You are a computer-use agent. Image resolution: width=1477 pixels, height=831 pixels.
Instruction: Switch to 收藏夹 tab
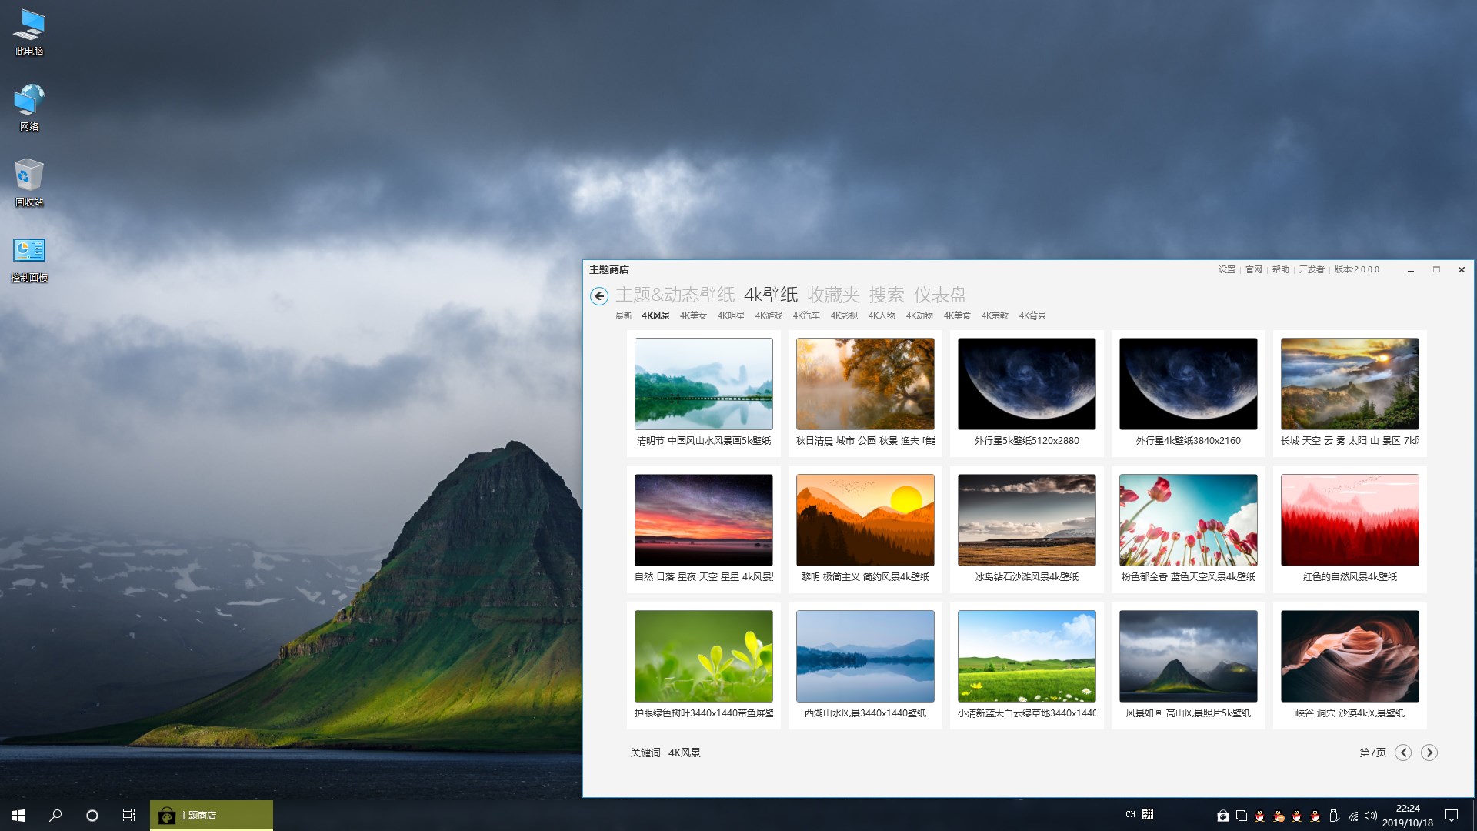[833, 295]
